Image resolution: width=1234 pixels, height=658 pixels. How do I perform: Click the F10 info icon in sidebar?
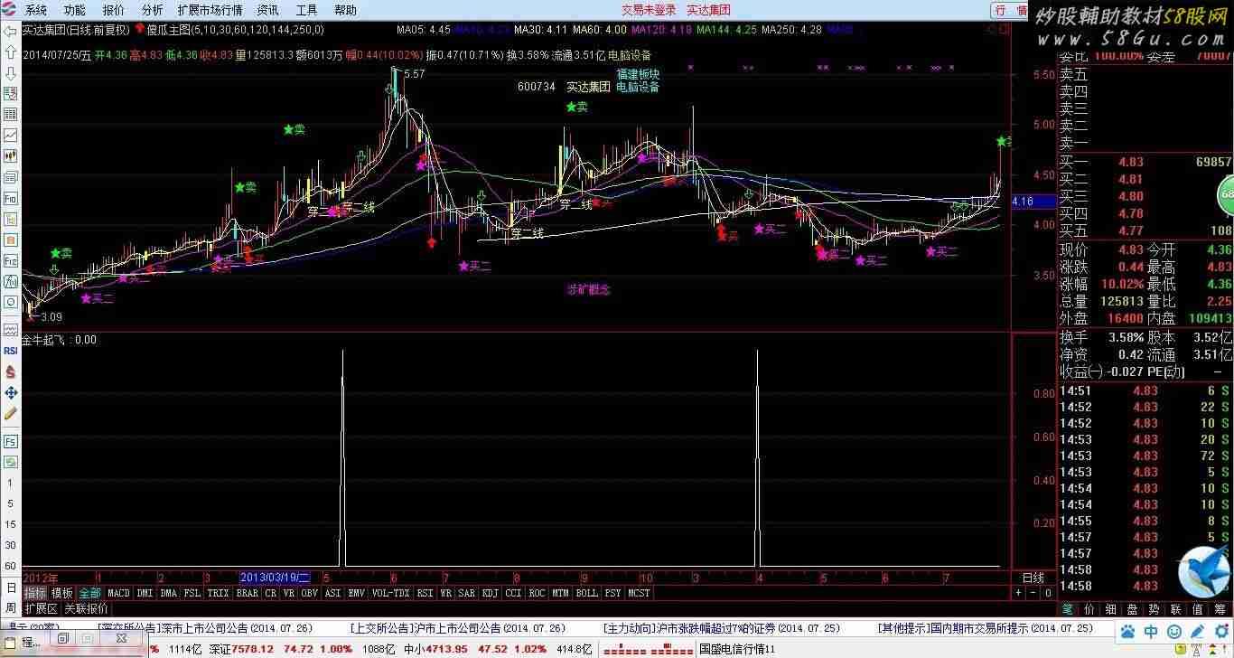pos(10,198)
